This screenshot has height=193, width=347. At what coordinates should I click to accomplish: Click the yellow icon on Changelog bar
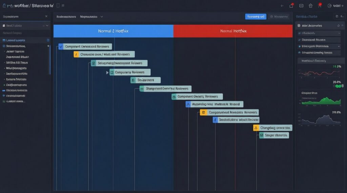256,128
